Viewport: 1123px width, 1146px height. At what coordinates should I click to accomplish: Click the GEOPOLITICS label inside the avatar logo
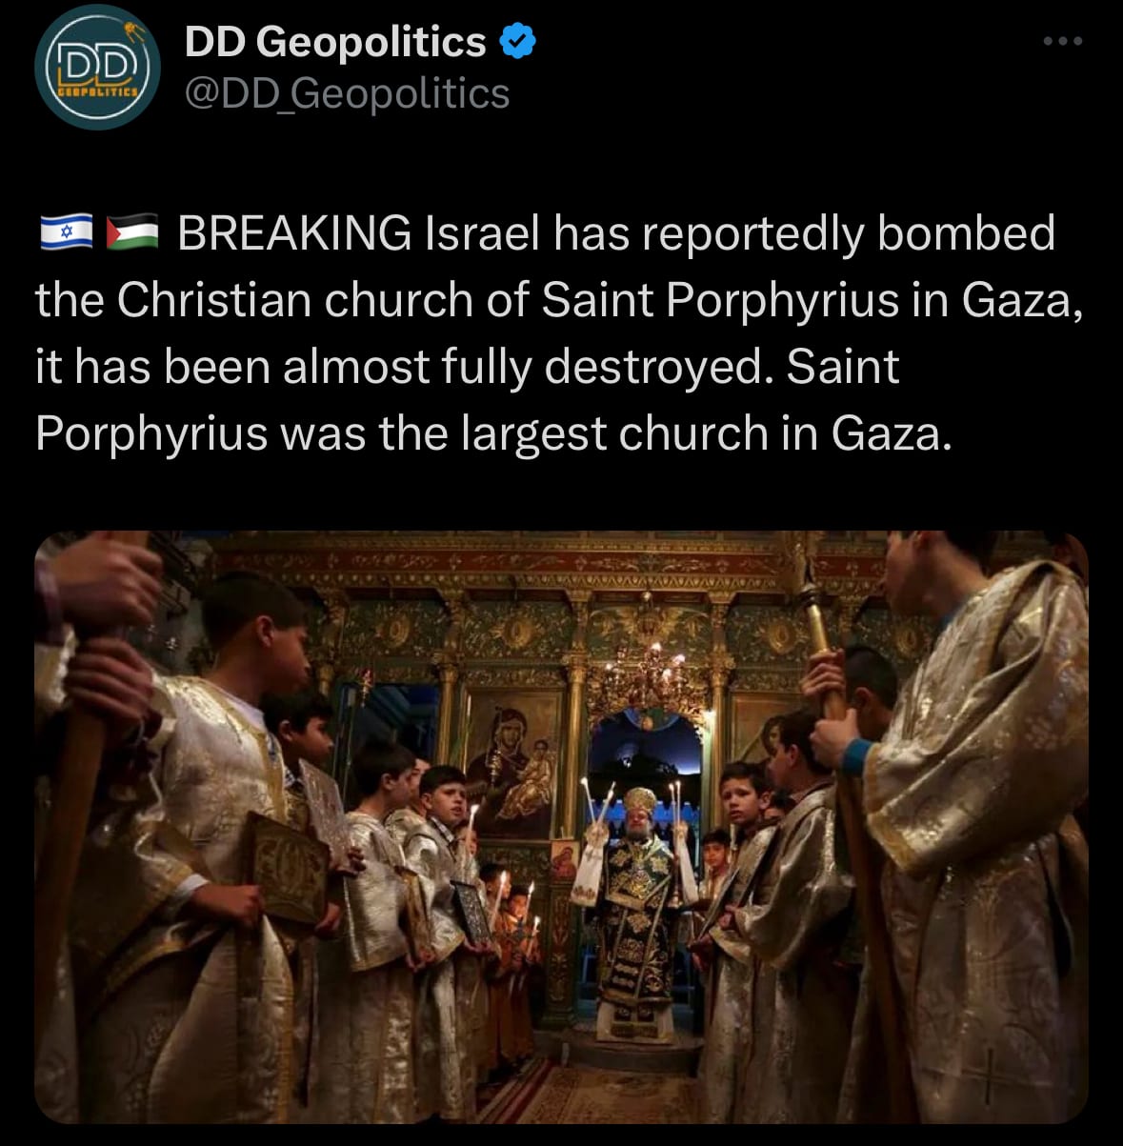pos(100,93)
